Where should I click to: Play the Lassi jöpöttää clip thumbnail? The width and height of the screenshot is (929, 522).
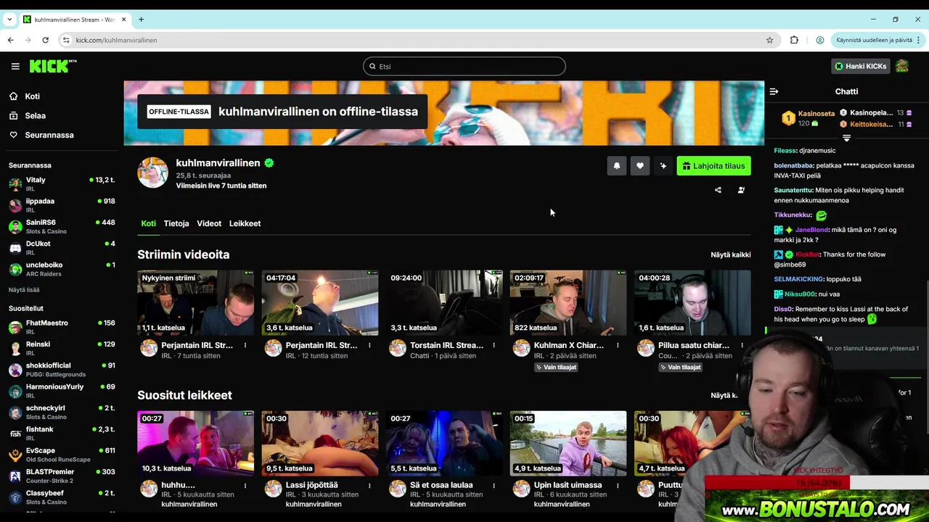click(320, 444)
